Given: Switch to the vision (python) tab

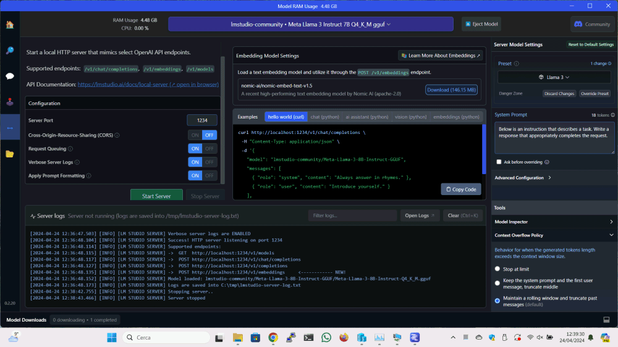Looking at the screenshot, I should pyautogui.click(x=411, y=117).
